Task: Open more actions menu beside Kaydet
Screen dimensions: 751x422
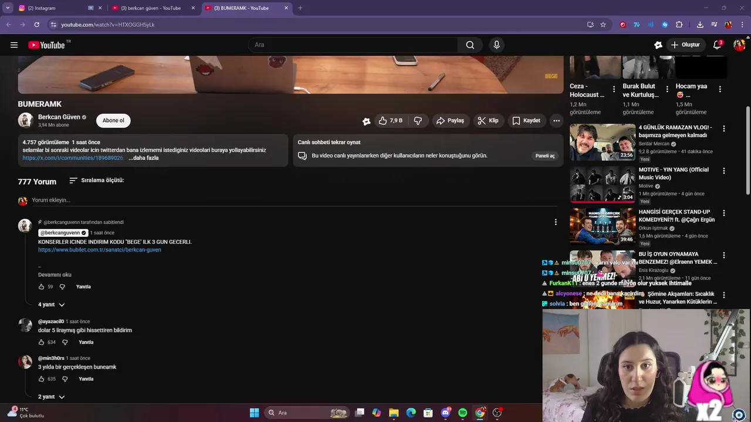Action: coord(556,121)
